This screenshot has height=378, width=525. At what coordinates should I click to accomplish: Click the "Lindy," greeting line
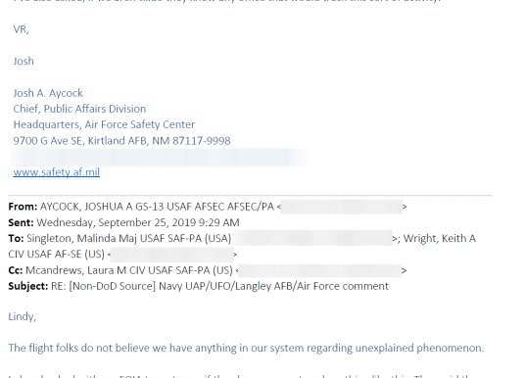23,316
